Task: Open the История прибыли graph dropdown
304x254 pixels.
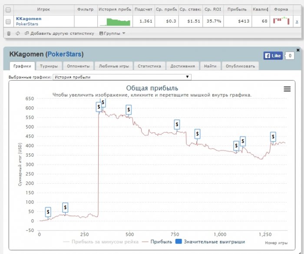Action: 122,77
